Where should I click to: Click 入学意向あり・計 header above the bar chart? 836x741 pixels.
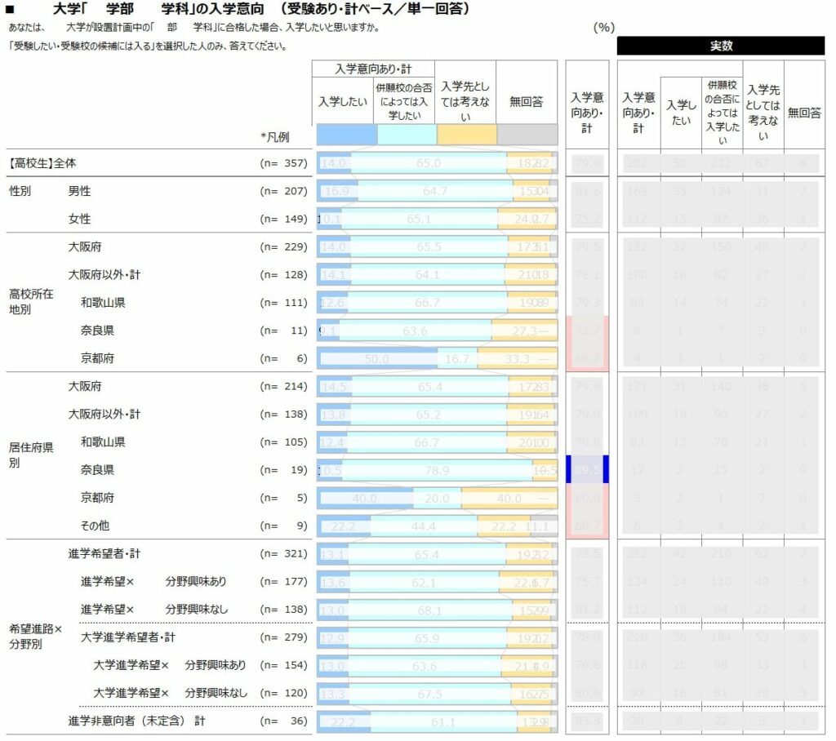pos(373,69)
